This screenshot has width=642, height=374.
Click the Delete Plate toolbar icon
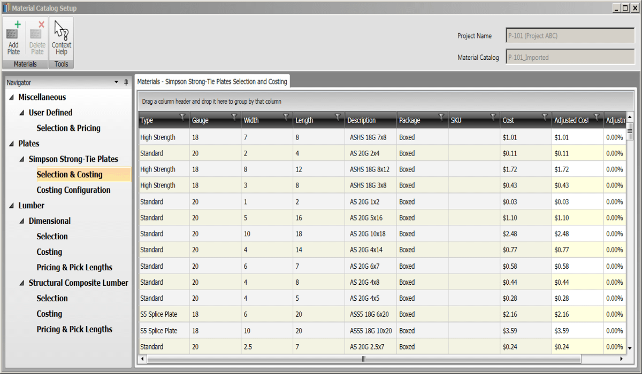[37, 37]
